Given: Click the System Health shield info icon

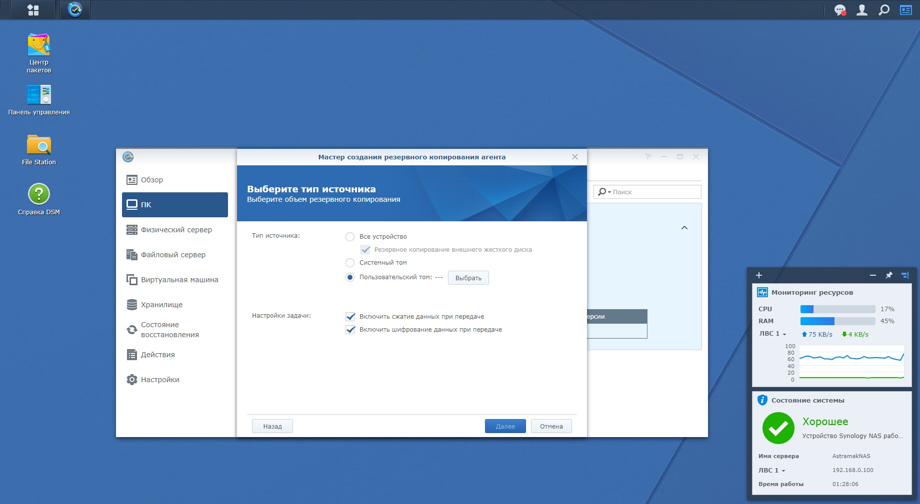Looking at the screenshot, I should (x=762, y=400).
